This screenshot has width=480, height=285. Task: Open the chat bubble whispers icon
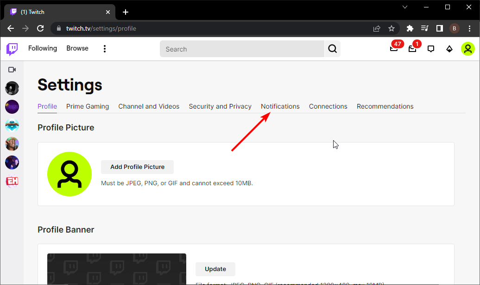pos(431,49)
